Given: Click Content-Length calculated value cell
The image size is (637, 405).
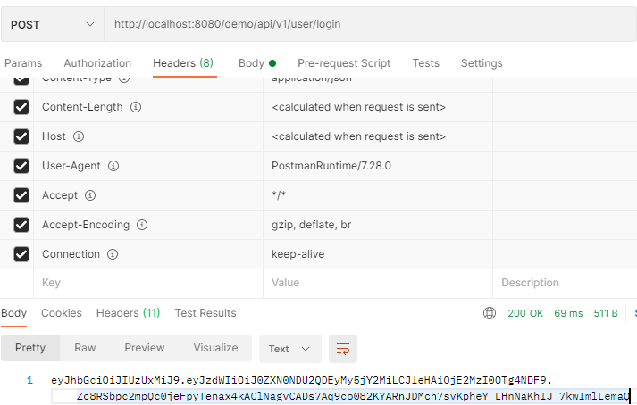Looking at the screenshot, I should 378,107.
